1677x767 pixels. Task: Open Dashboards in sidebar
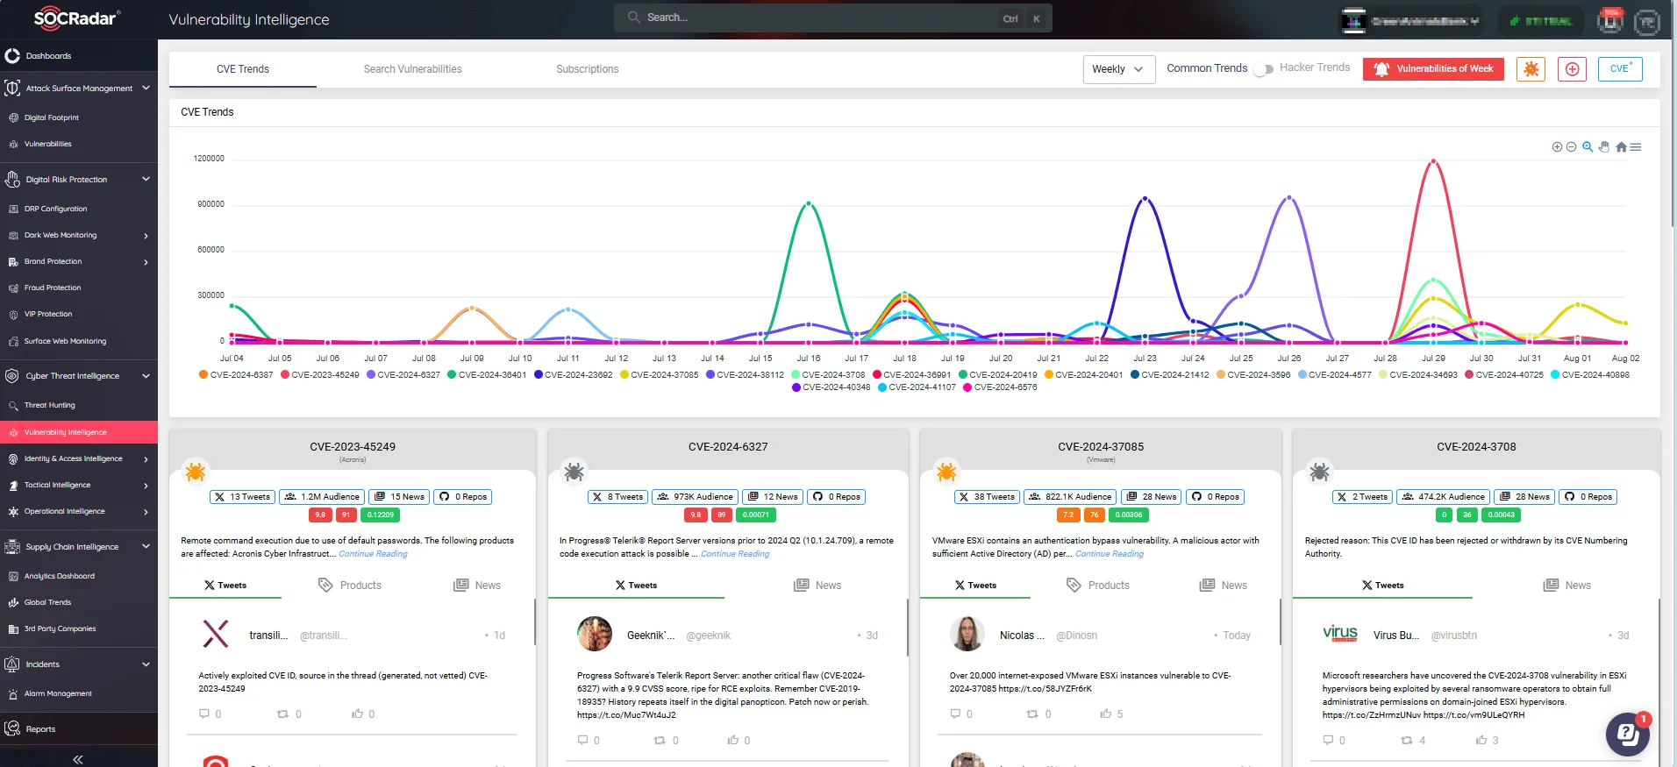48,56
